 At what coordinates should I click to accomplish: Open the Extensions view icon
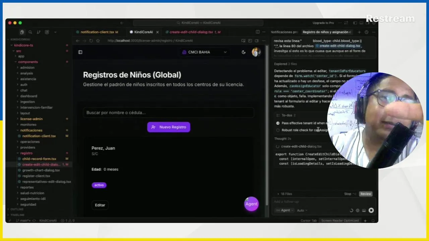coord(47,32)
